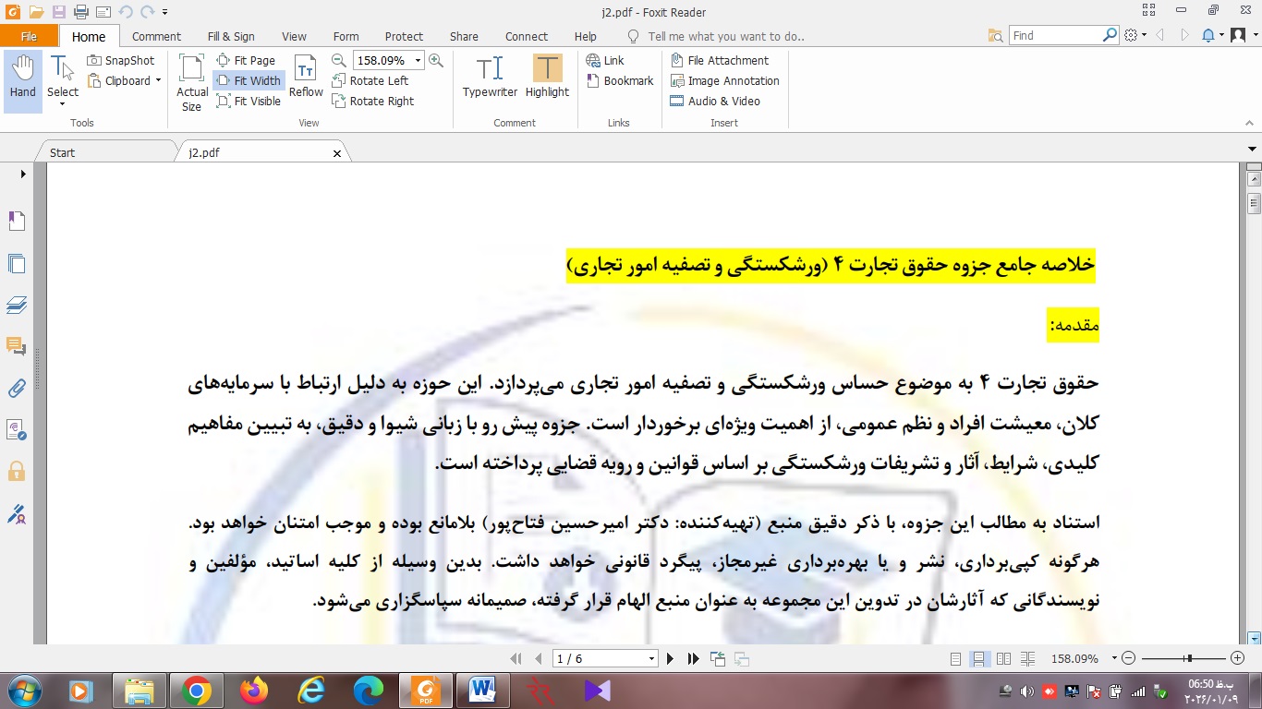Go to the next page
Image resolution: width=1262 pixels, height=709 pixels.
pyautogui.click(x=671, y=658)
